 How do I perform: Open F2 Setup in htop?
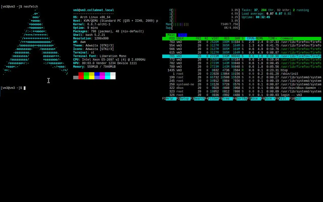click(x=183, y=98)
